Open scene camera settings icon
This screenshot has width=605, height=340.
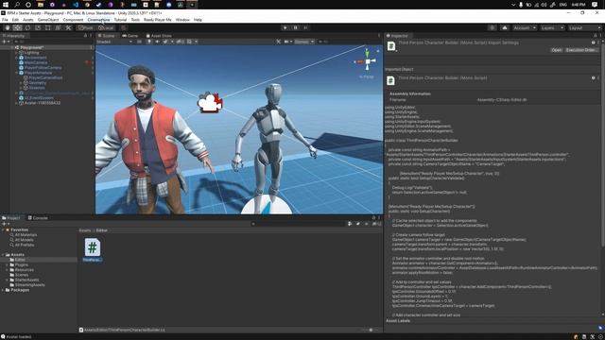[x=287, y=42]
